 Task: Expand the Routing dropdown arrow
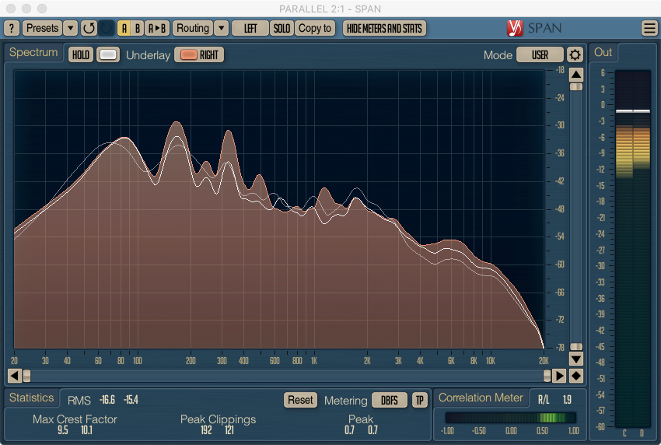(x=221, y=28)
